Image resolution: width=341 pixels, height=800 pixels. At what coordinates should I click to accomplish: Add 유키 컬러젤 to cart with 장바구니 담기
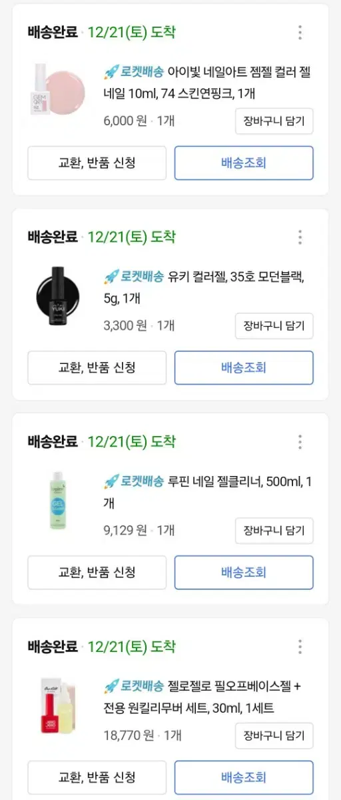[x=274, y=325]
